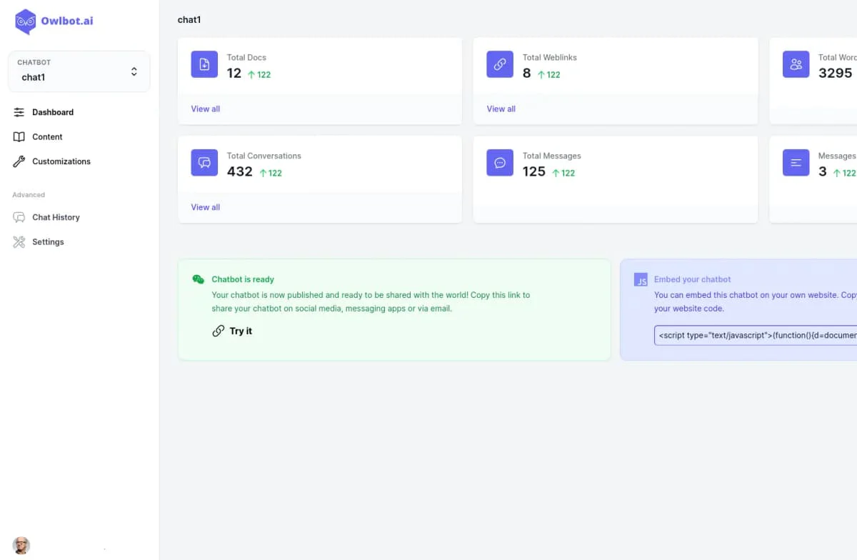
Task: Click the Total Docs document icon
Action: pos(204,64)
